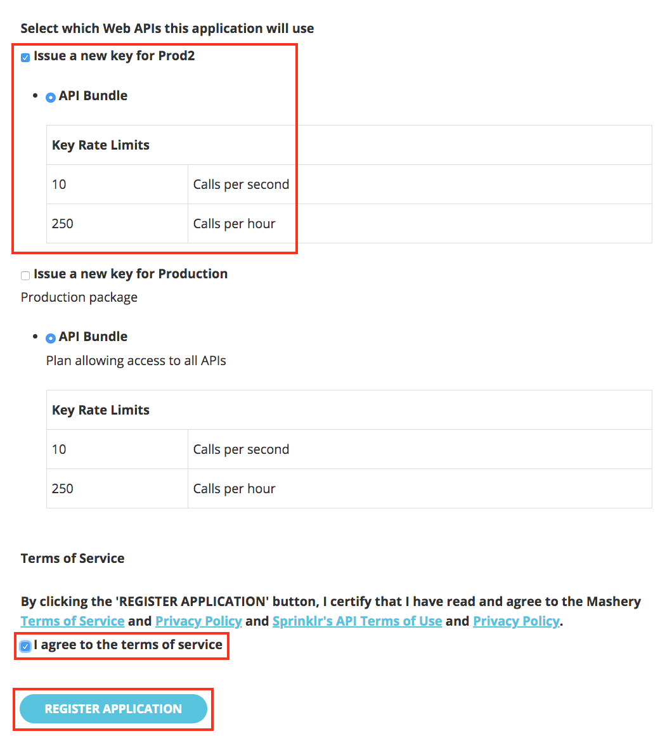Click 'Key Rate Limits' header in Prod2 table
Image resolution: width=672 pixels, height=736 pixels.
[101, 145]
